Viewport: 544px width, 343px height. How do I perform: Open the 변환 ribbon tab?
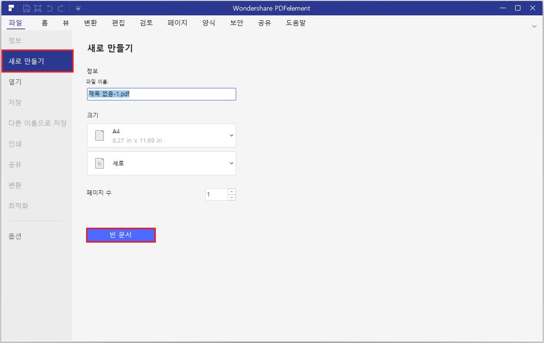(x=90, y=23)
